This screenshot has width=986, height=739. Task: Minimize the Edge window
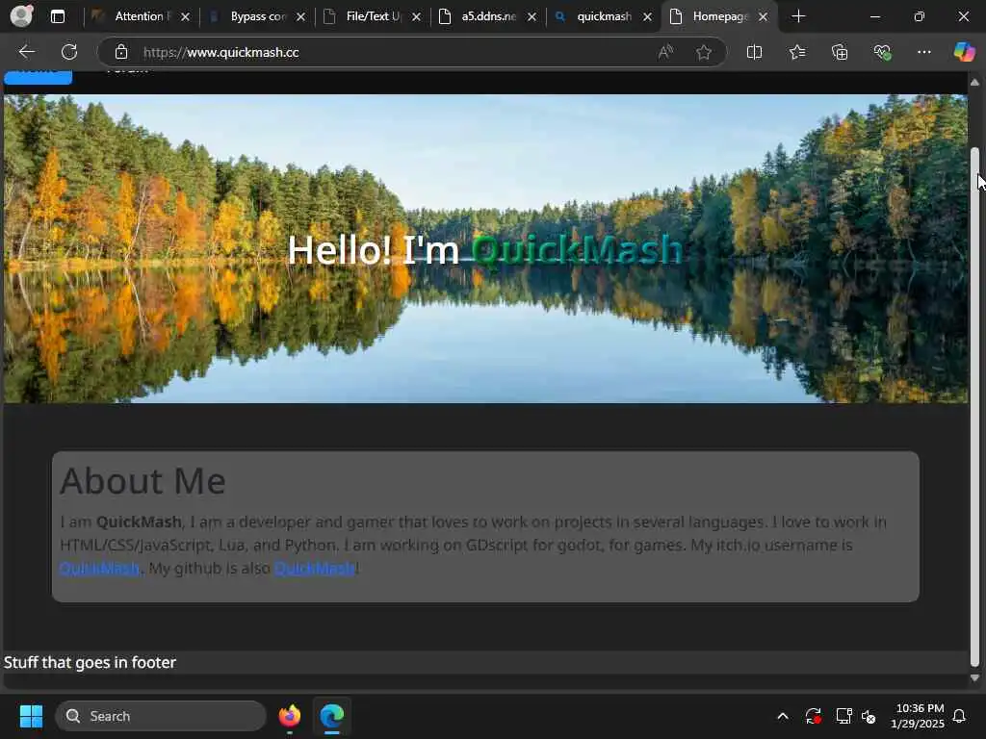click(x=874, y=17)
